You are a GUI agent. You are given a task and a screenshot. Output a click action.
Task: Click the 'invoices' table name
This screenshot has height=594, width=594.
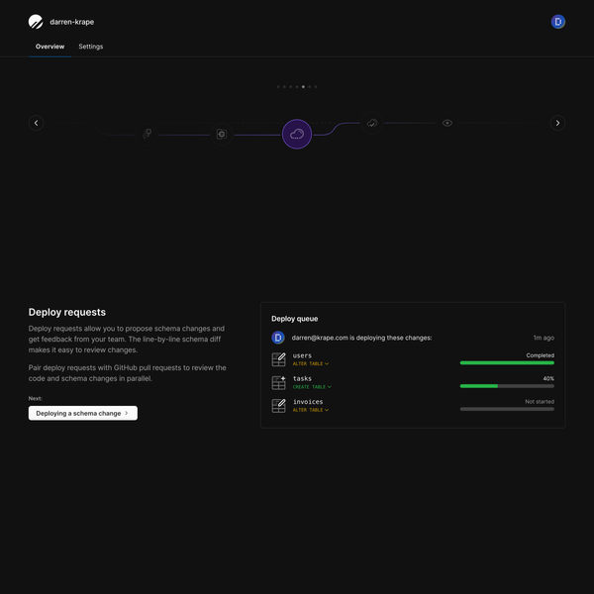(308, 402)
